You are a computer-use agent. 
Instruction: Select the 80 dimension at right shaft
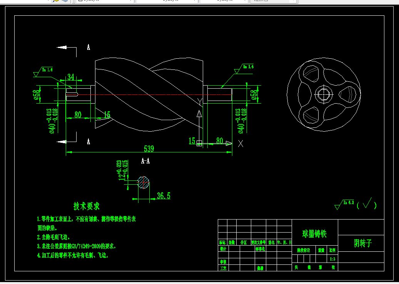pyautogui.click(x=220, y=140)
